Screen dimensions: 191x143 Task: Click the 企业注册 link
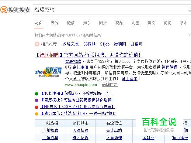coord(80,67)
